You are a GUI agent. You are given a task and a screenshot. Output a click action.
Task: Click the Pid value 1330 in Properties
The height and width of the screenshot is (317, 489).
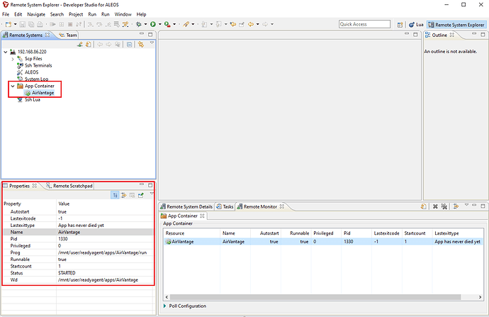62,239
